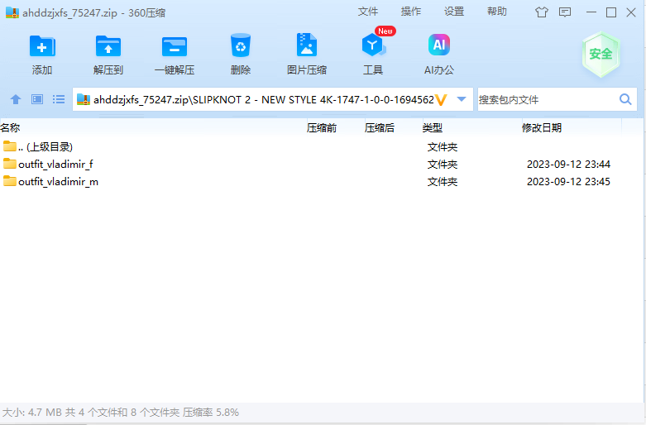Open the 帮助 menu

pyautogui.click(x=497, y=12)
